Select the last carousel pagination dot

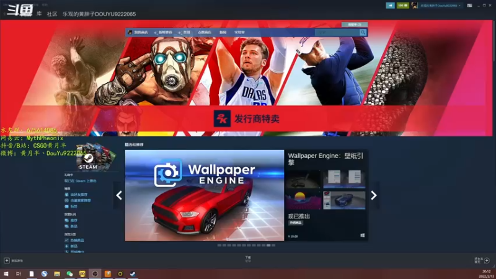click(x=273, y=245)
